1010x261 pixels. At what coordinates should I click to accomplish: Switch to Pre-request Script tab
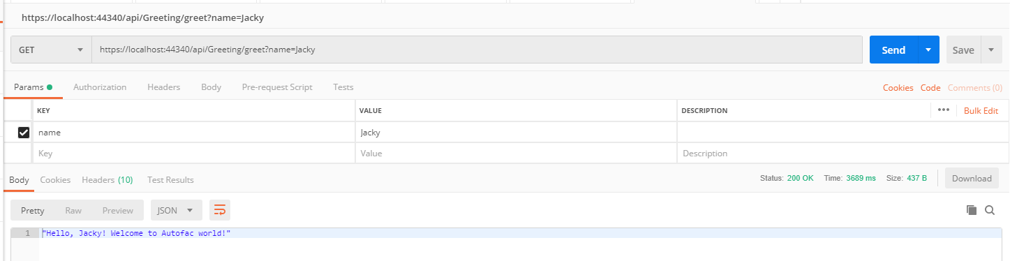pos(277,87)
